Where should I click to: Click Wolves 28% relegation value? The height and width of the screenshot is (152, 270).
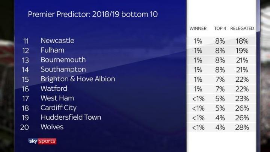click(x=242, y=128)
